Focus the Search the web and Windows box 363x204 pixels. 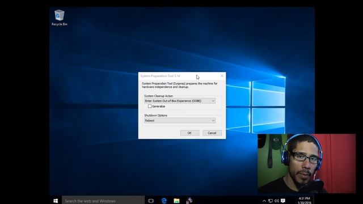tap(103, 201)
